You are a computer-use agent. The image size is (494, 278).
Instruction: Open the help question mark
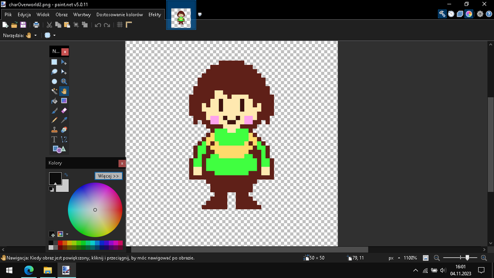tap(489, 14)
